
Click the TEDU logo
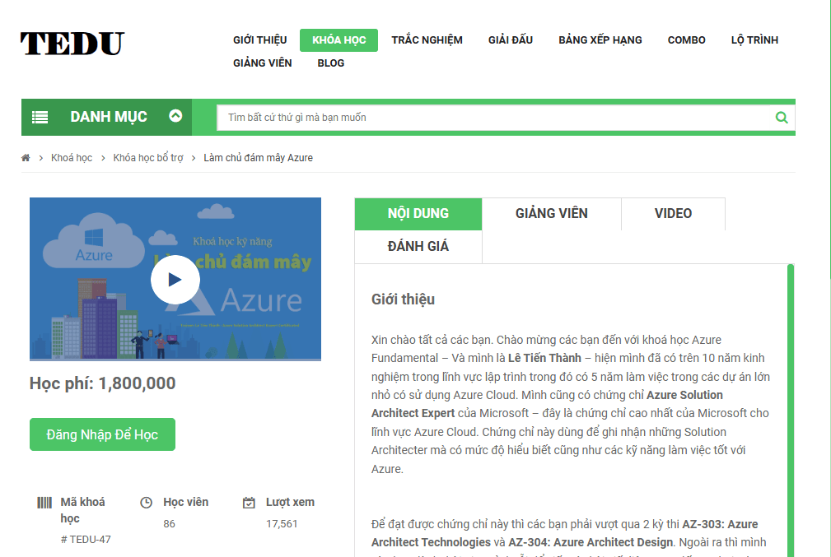[x=72, y=44]
